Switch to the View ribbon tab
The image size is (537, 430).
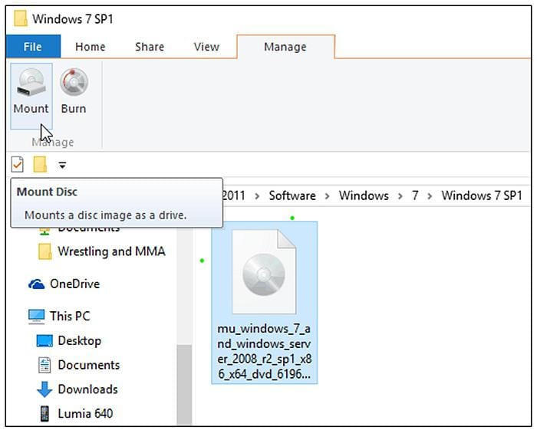pyautogui.click(x=206, y=47)
